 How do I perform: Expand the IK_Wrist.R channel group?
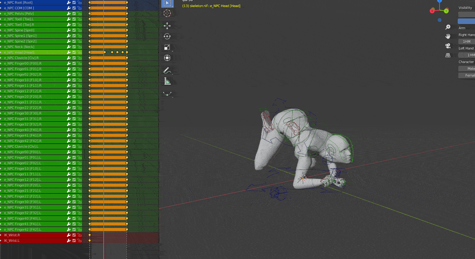point(1,235)
